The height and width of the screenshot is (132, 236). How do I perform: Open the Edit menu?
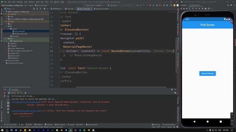[10, 2]
